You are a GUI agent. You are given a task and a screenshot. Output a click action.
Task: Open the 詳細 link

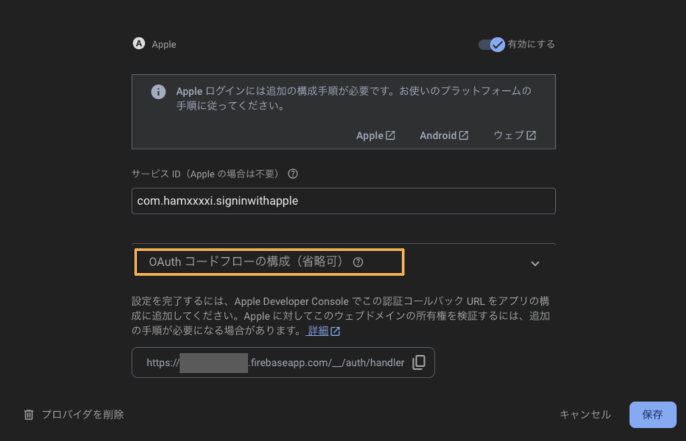(323, 330)
